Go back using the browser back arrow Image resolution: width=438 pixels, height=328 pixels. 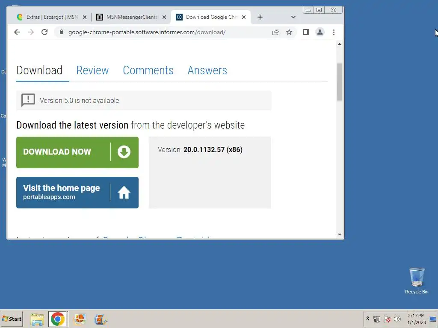(x=17, y=32)
